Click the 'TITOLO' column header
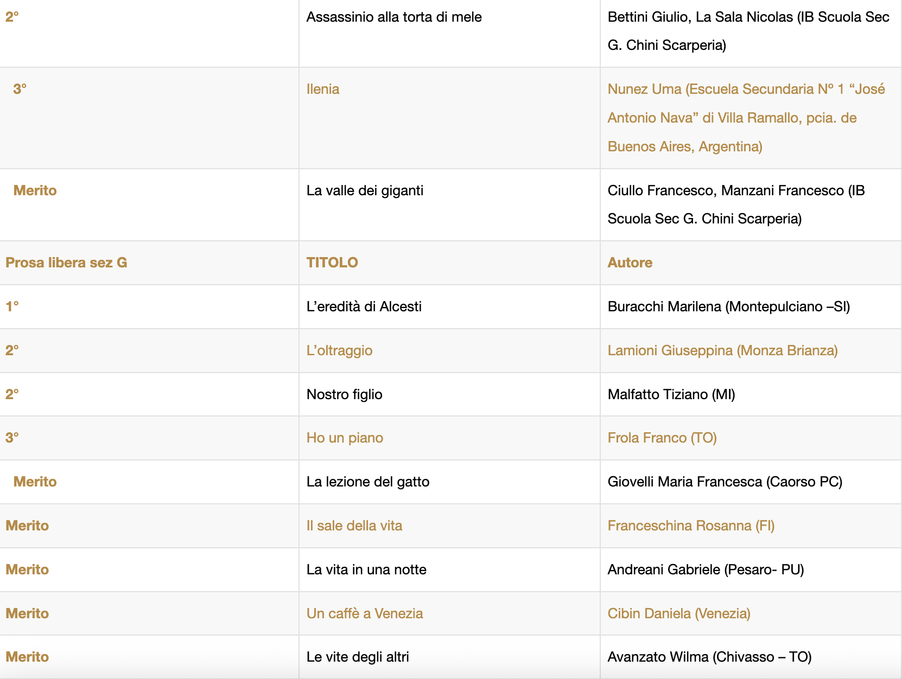The height and width of the screenshot is (679, 902). 332,262
